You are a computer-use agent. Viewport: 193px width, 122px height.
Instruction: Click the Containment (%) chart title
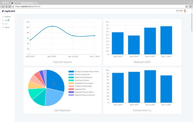pos(142,110)
